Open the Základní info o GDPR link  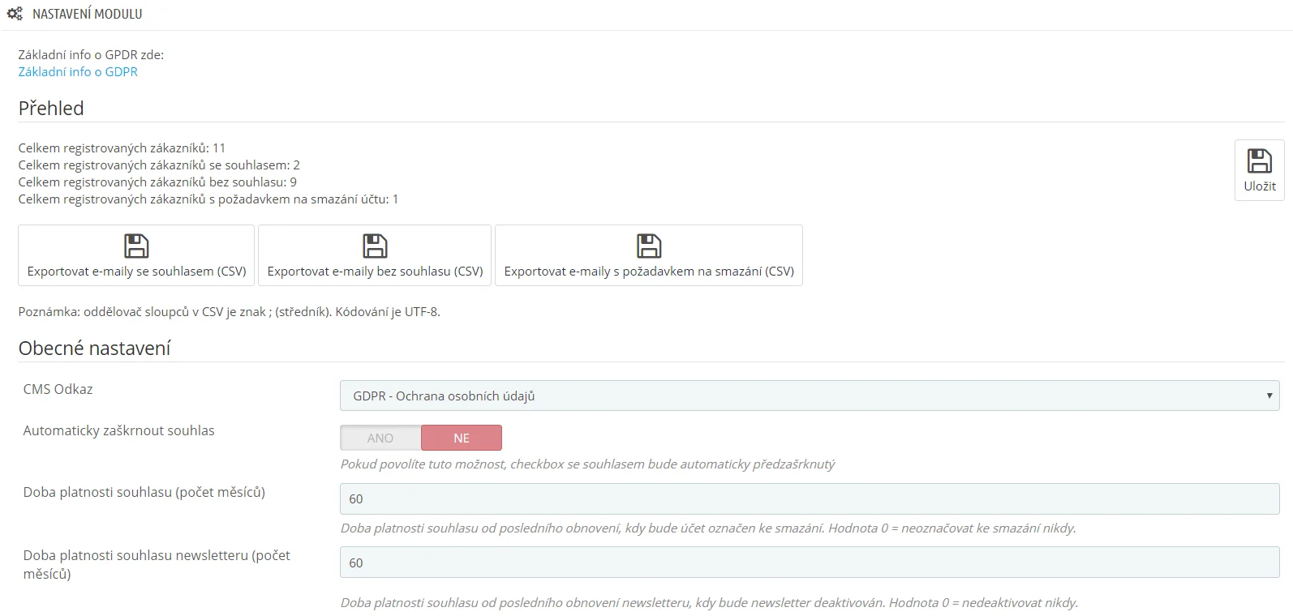pyautogui.click(x=78, y=72)
